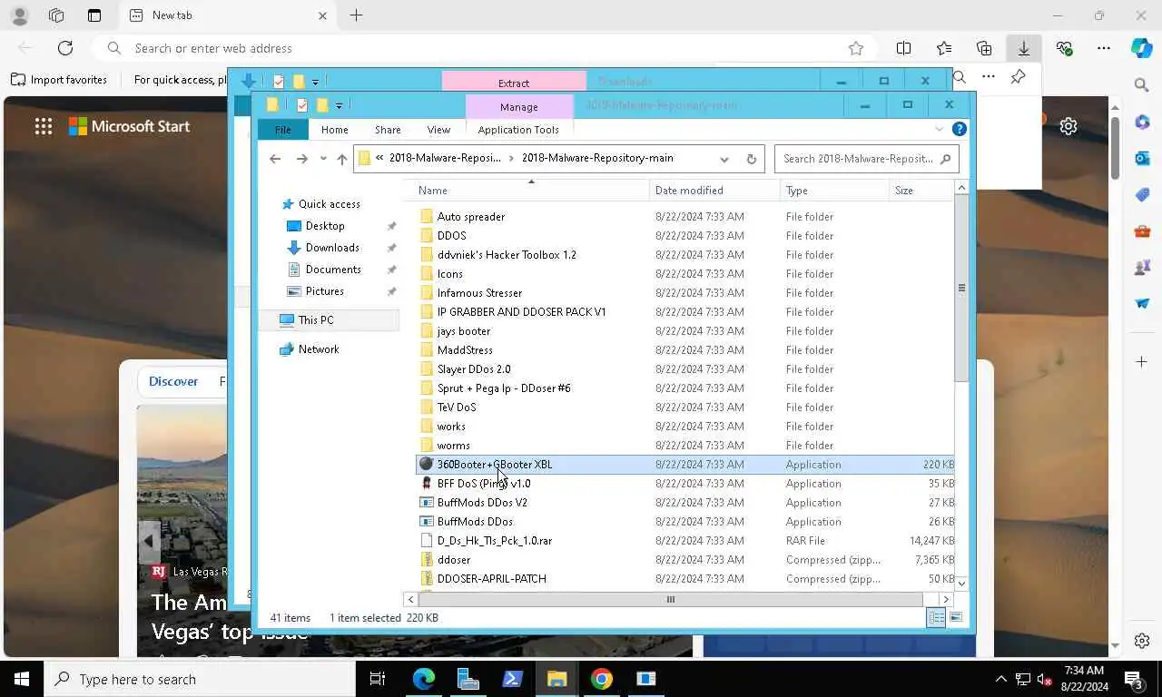This screenshot has width=1162, height=697.
Task: Refresh the Explorer folder view
Action: (x=751, y=159)
